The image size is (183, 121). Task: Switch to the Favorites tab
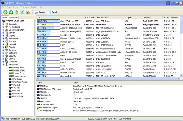pos(13,17)
